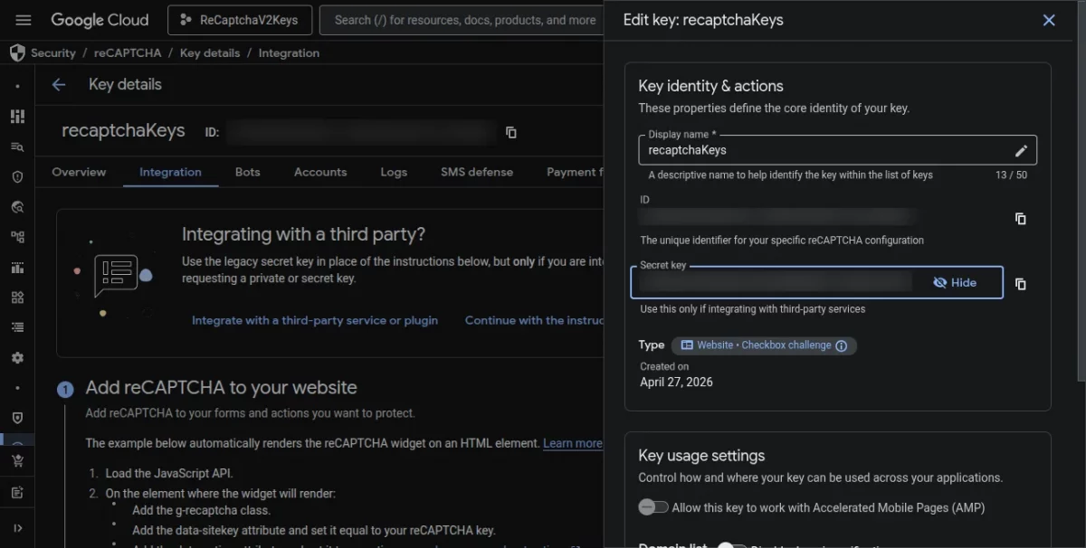Switch to the Overview tab
The image size is (1086, 548).
pos(79,172)
